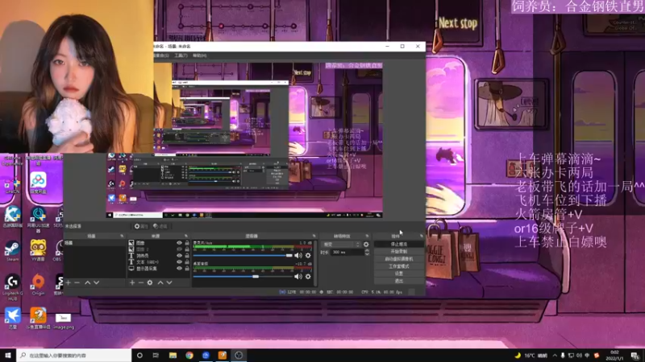
Task: Toggle visibility of first image source
Action: coord(179,243)
